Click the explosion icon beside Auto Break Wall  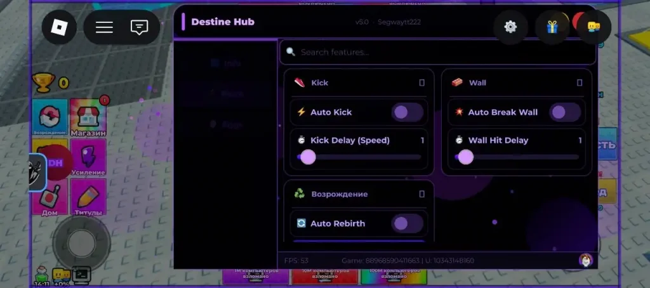[459, 112]
